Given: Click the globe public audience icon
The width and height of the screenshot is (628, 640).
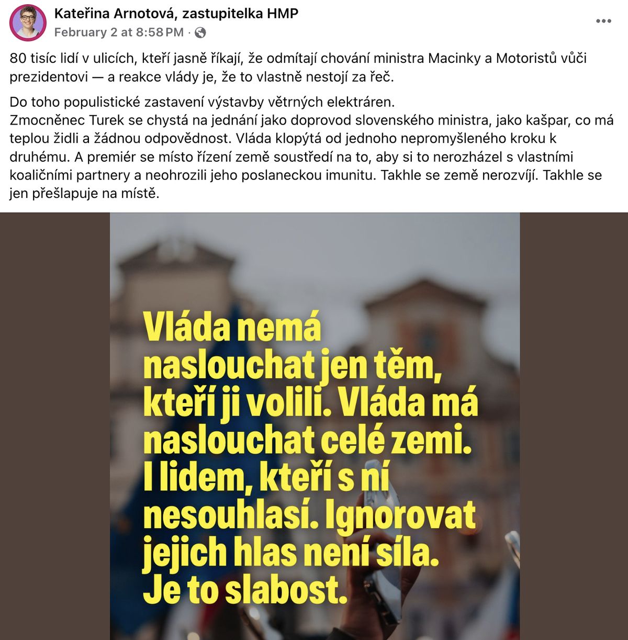Looking at the screenshot, I should [x=200, y=33].
